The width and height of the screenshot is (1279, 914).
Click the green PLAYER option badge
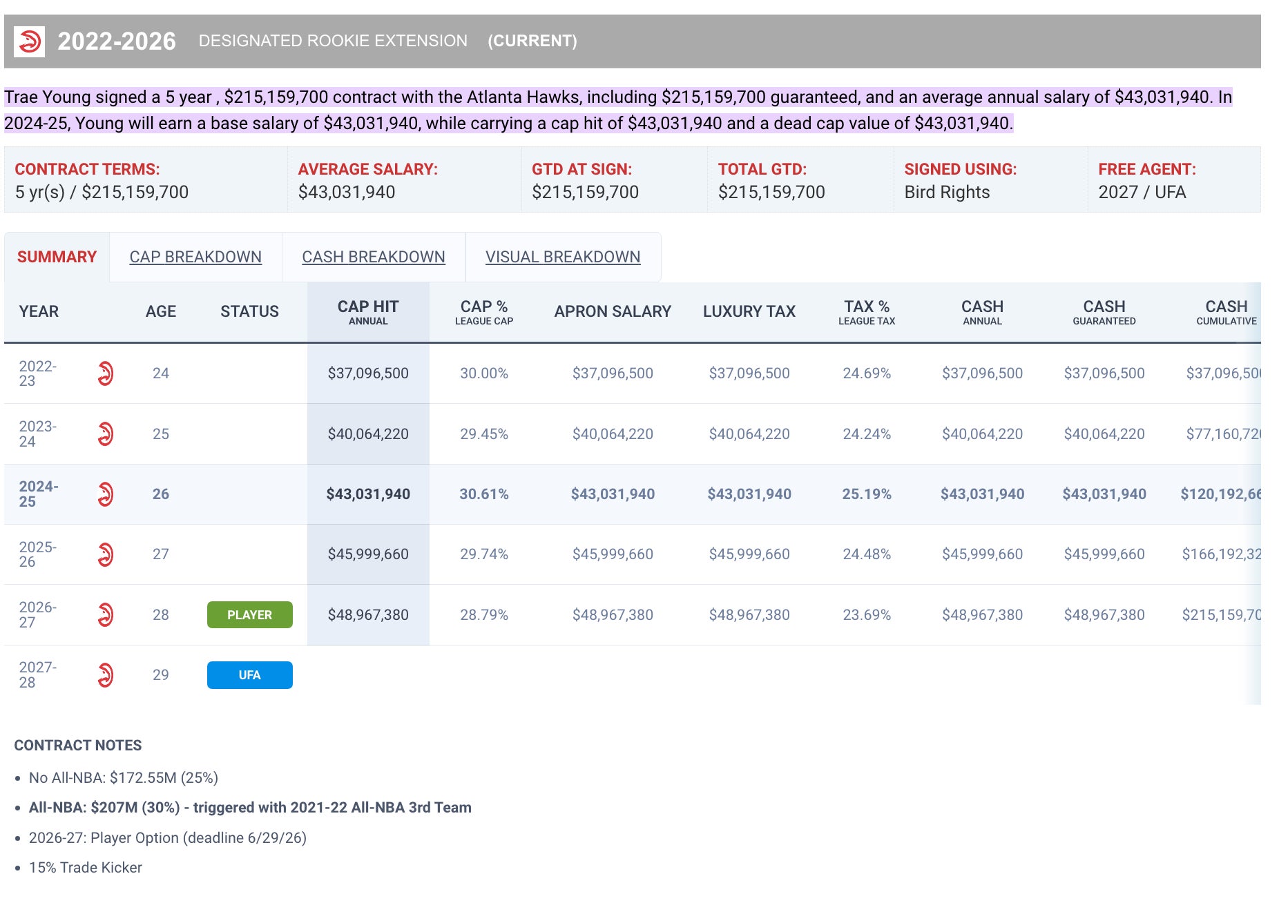[249, 614]
